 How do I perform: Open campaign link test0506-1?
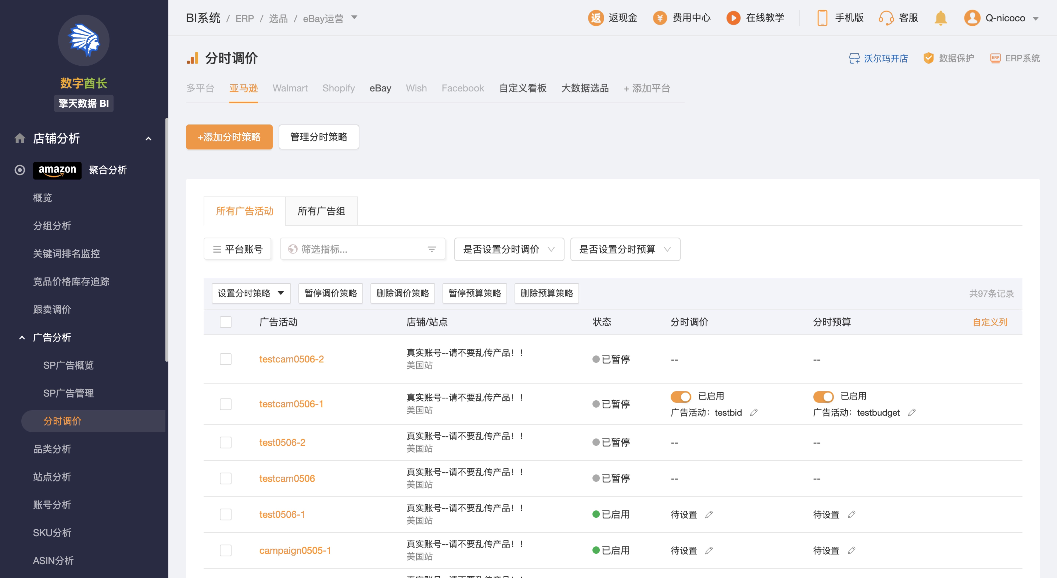pyautogui.click(x=282, y=514)
